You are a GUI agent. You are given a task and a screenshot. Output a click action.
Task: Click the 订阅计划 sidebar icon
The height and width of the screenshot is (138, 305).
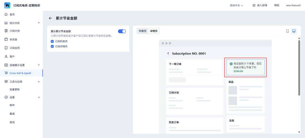coord(6,31)
